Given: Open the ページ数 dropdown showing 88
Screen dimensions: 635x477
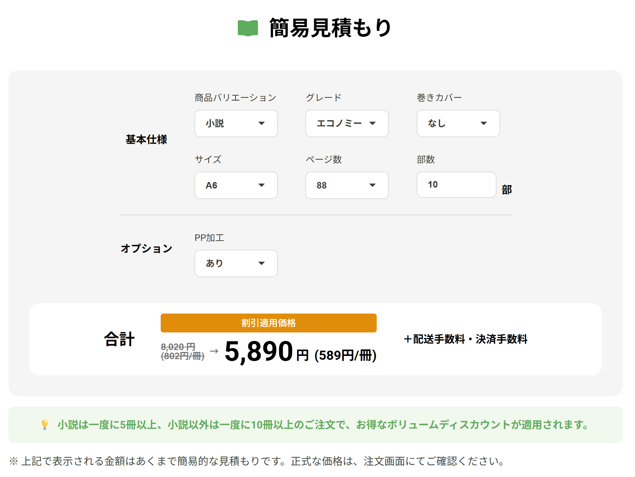Looking at the screenshot, I should pyautogui.click(x=346, y=185).
